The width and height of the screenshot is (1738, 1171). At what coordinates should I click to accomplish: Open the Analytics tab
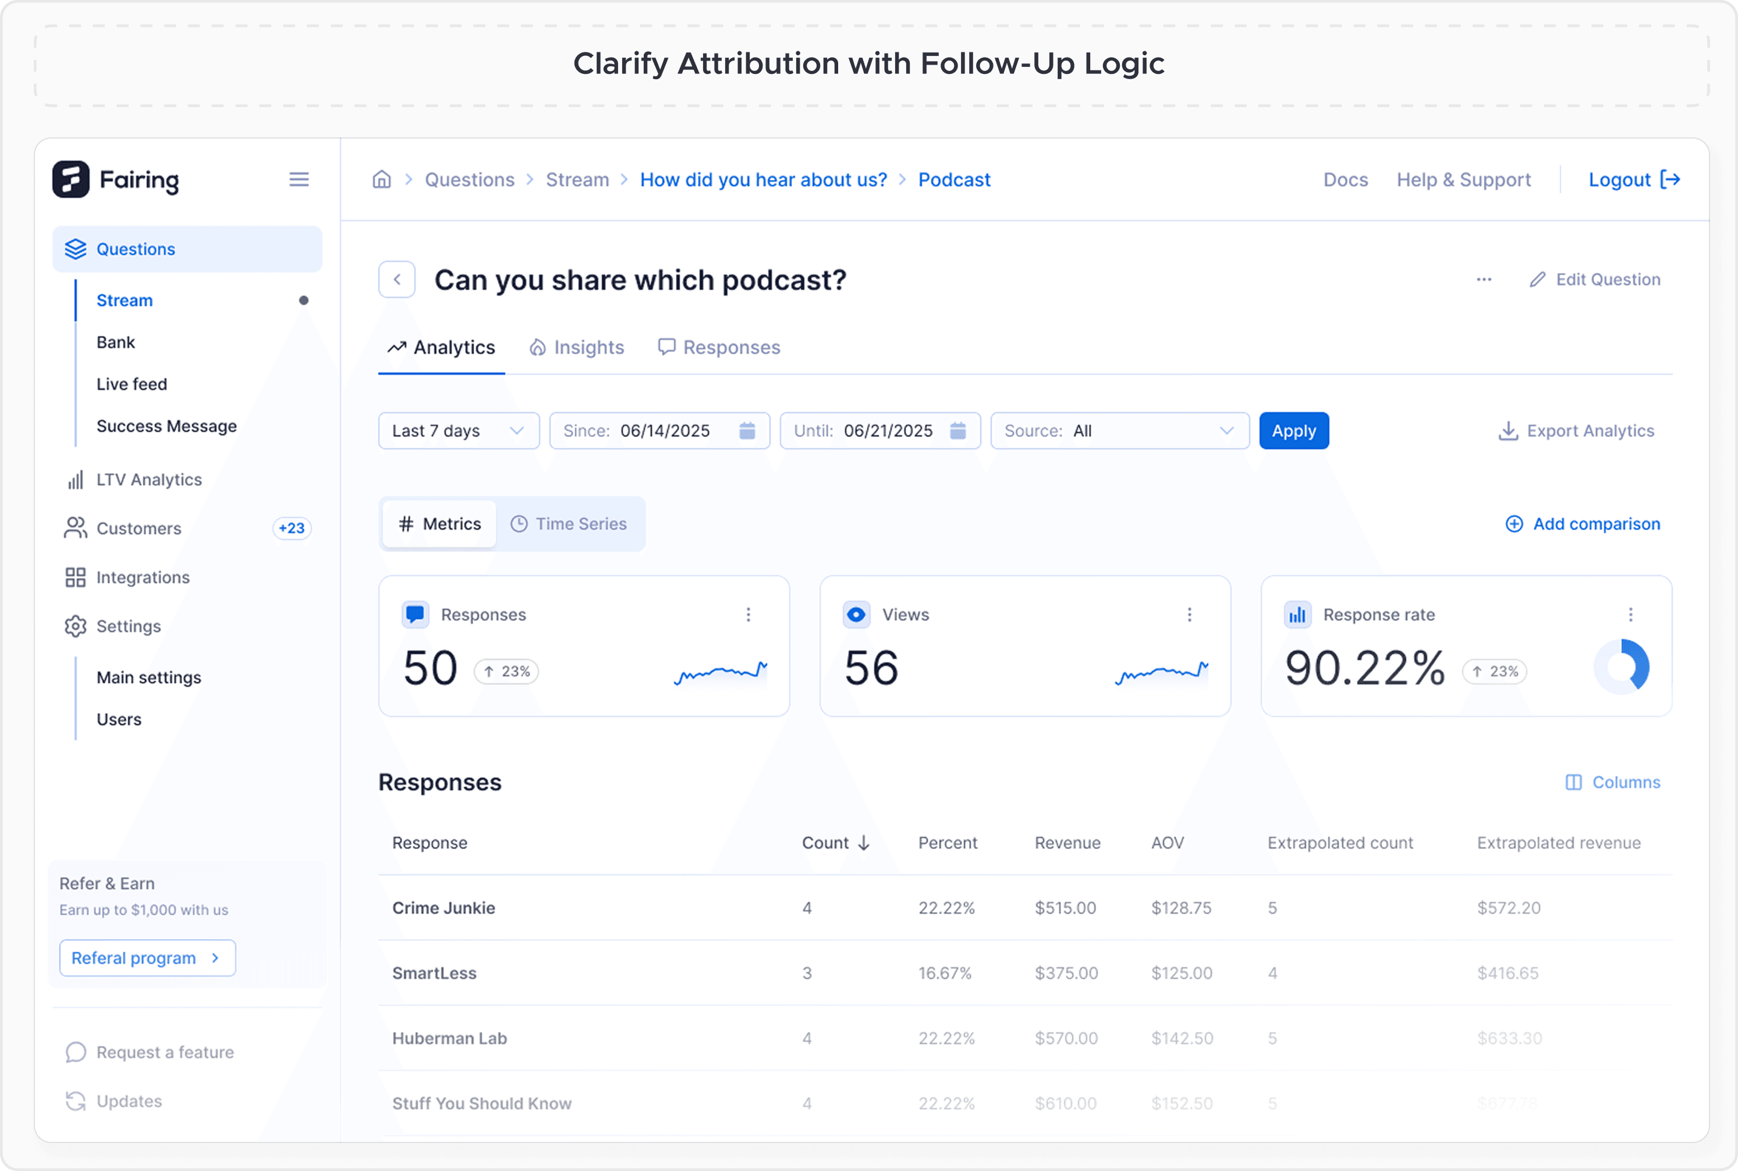coord(441,347)
